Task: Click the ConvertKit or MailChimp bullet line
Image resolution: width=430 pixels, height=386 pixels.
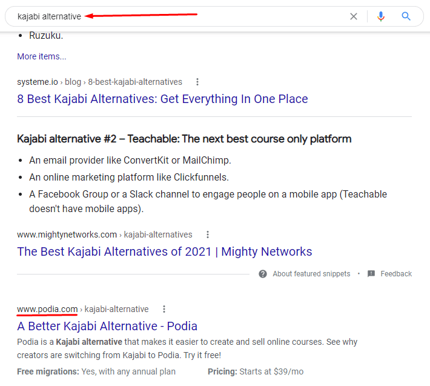Action: pos(130,160)
